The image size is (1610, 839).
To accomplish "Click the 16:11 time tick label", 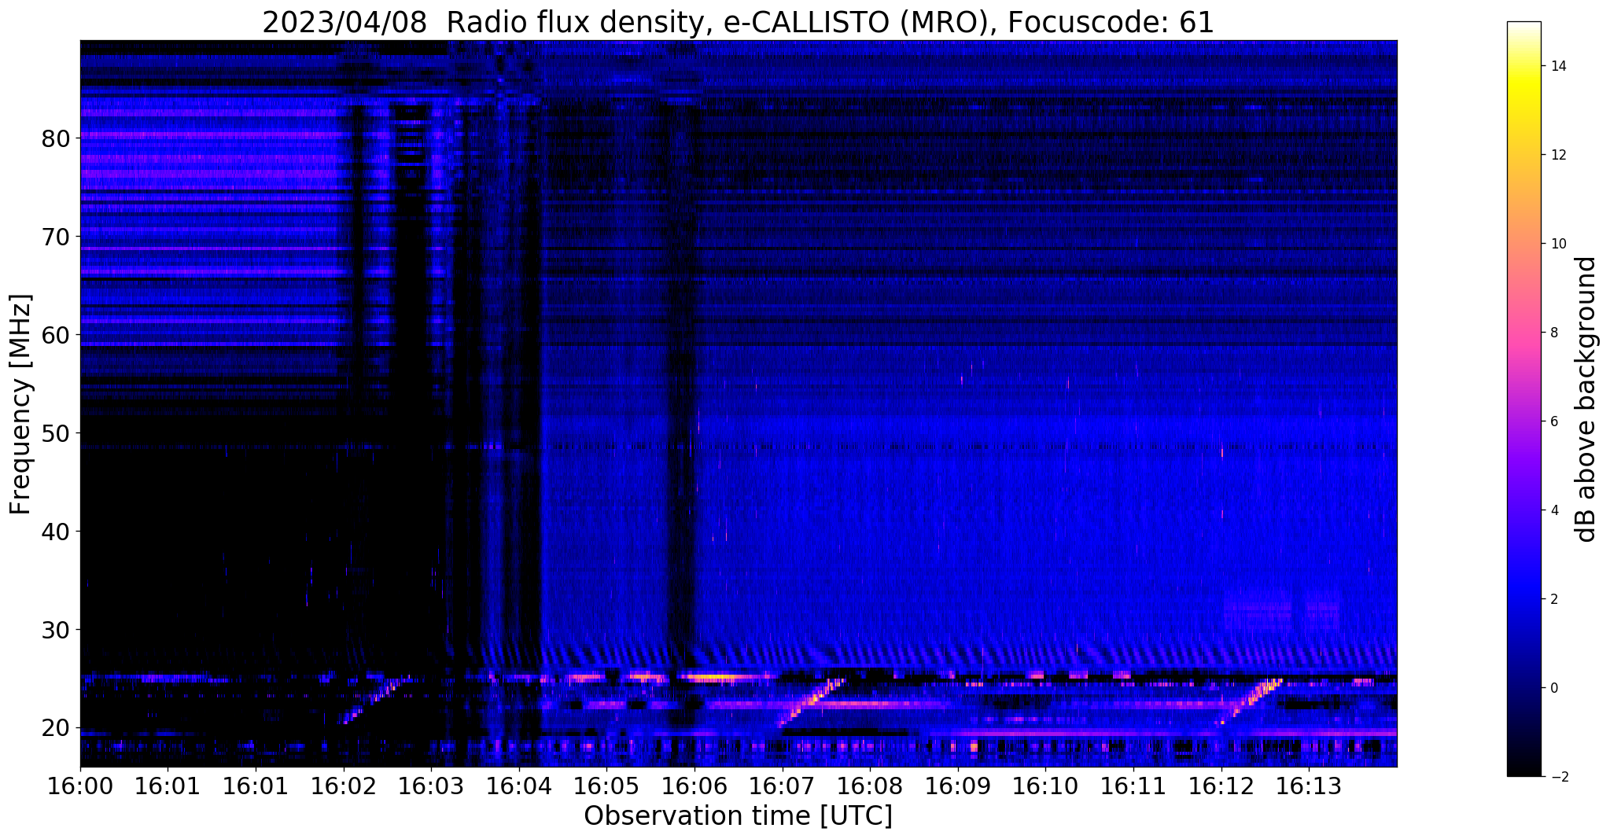I will [x=1133, y=786].
